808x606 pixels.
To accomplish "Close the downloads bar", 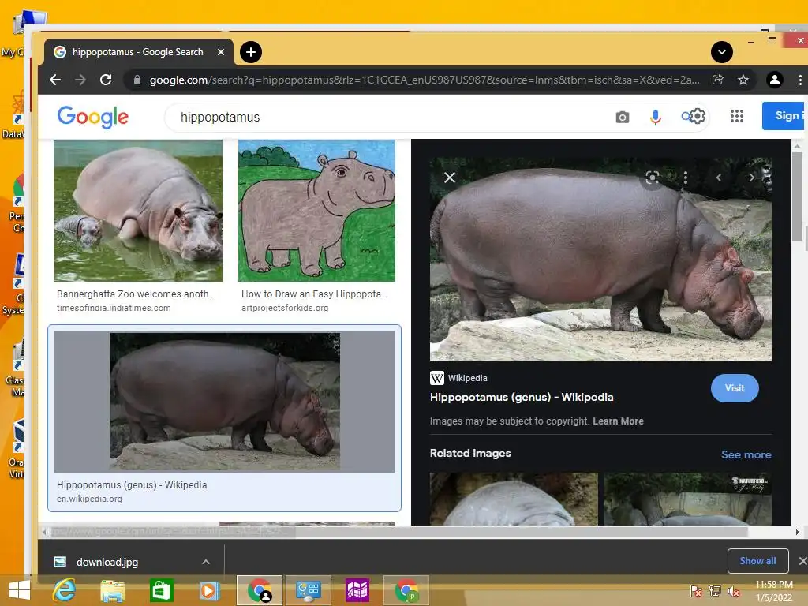I will (x=802, y=561).
